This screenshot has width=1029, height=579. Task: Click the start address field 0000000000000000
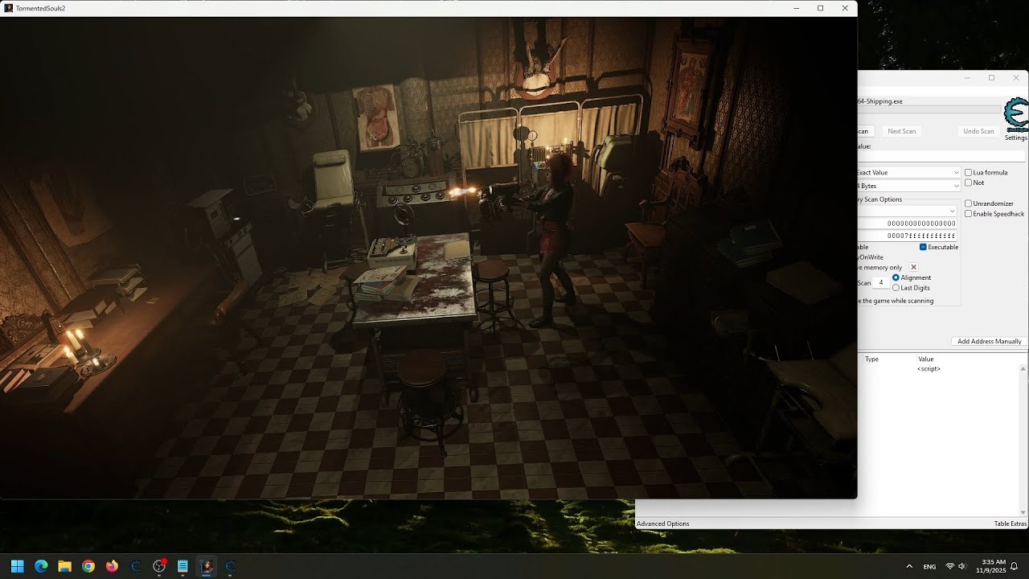[x=907, y=224]
